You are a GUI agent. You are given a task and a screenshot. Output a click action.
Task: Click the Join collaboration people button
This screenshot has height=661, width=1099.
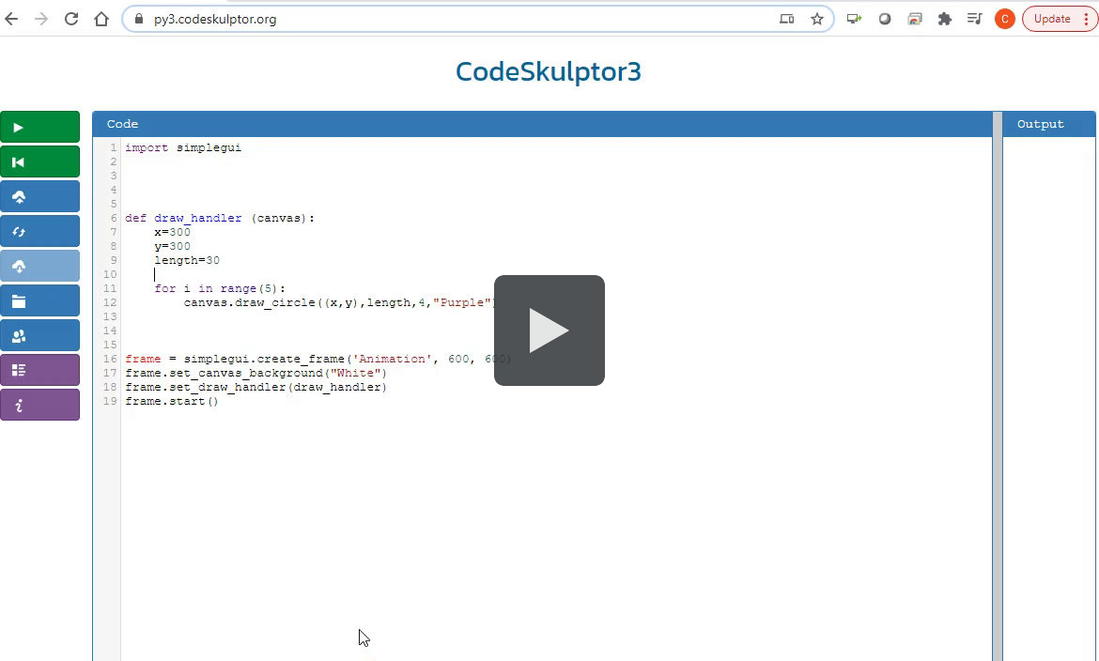(39, 336)
